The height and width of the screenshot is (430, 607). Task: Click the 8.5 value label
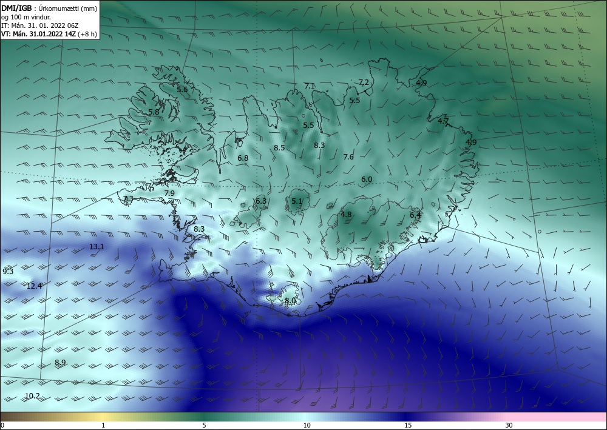click(x=279, y=148)
